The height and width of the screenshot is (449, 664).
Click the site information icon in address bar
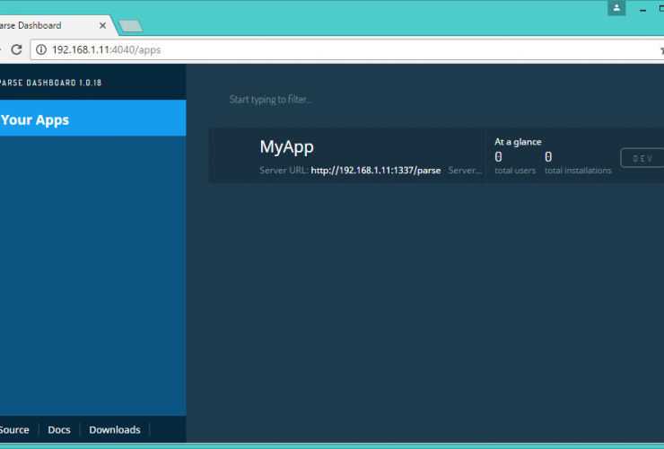41,49
